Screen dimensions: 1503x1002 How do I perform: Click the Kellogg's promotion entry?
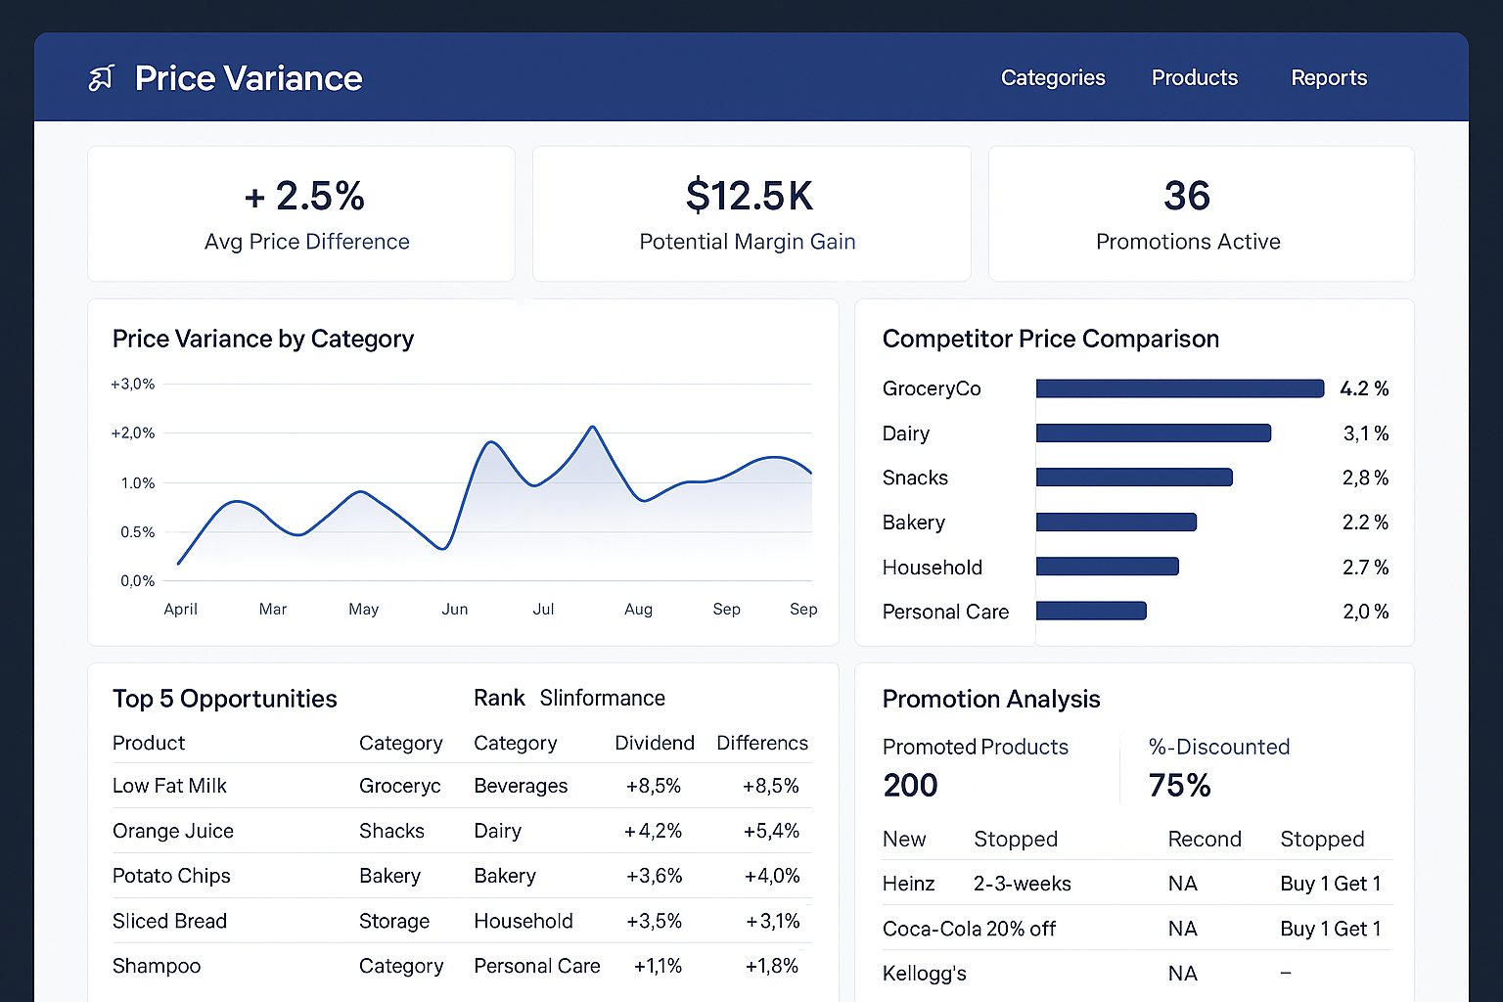(x=924, y=974)
